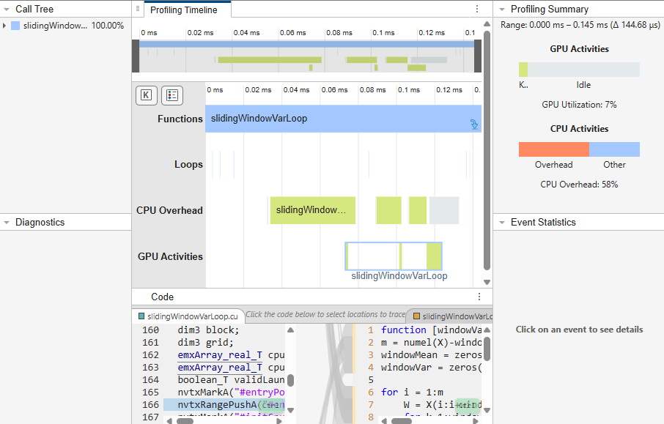Viewport: 664px width, 424px height.
Task: Click the Range 0.000 ms text
Action: 580,25
